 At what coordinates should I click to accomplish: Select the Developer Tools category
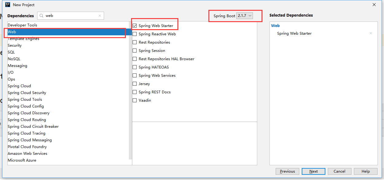pos(68,25)
